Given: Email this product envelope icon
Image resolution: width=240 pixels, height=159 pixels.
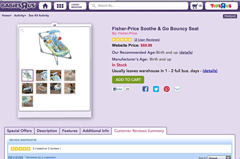Looking at the screenshot, I should (x=177, y=89).
